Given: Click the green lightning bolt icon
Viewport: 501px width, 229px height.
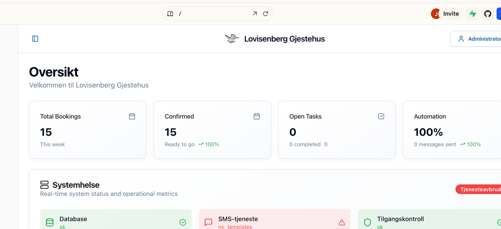Looking at the screenshot, I should [473, 14].
